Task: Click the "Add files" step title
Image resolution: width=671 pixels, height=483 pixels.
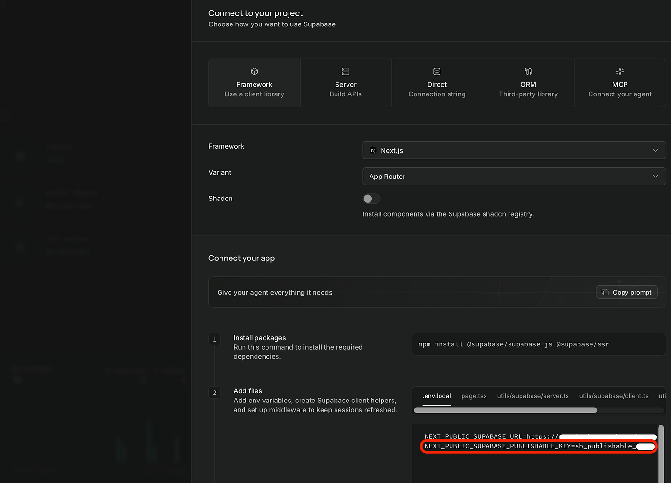Action: (248, 391)
